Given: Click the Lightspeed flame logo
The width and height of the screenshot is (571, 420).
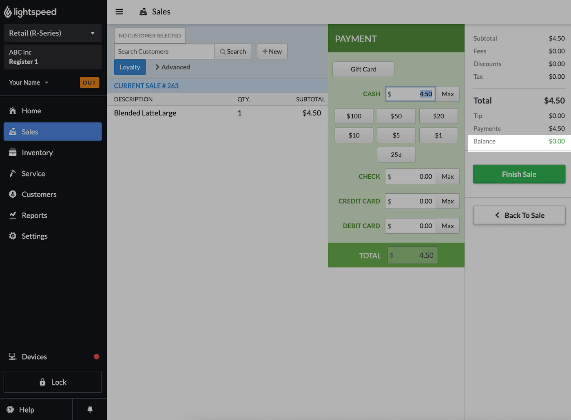Looking at the screenshot, I should point(8,12).
